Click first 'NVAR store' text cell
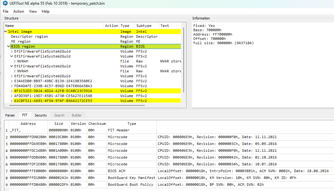 [170, 61]
